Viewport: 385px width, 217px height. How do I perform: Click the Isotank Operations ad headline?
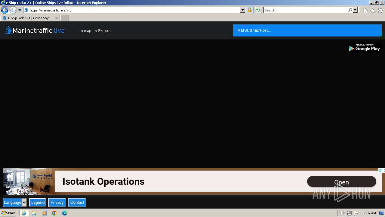[x=103, y=181]
